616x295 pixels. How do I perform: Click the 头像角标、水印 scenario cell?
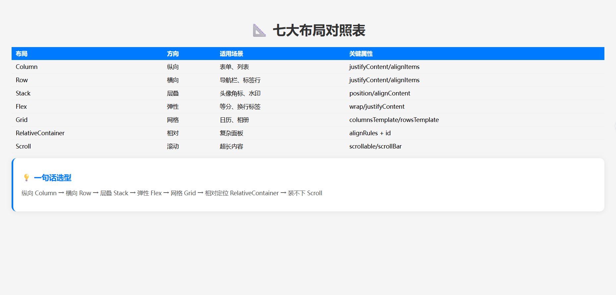(x=240, y=93)
